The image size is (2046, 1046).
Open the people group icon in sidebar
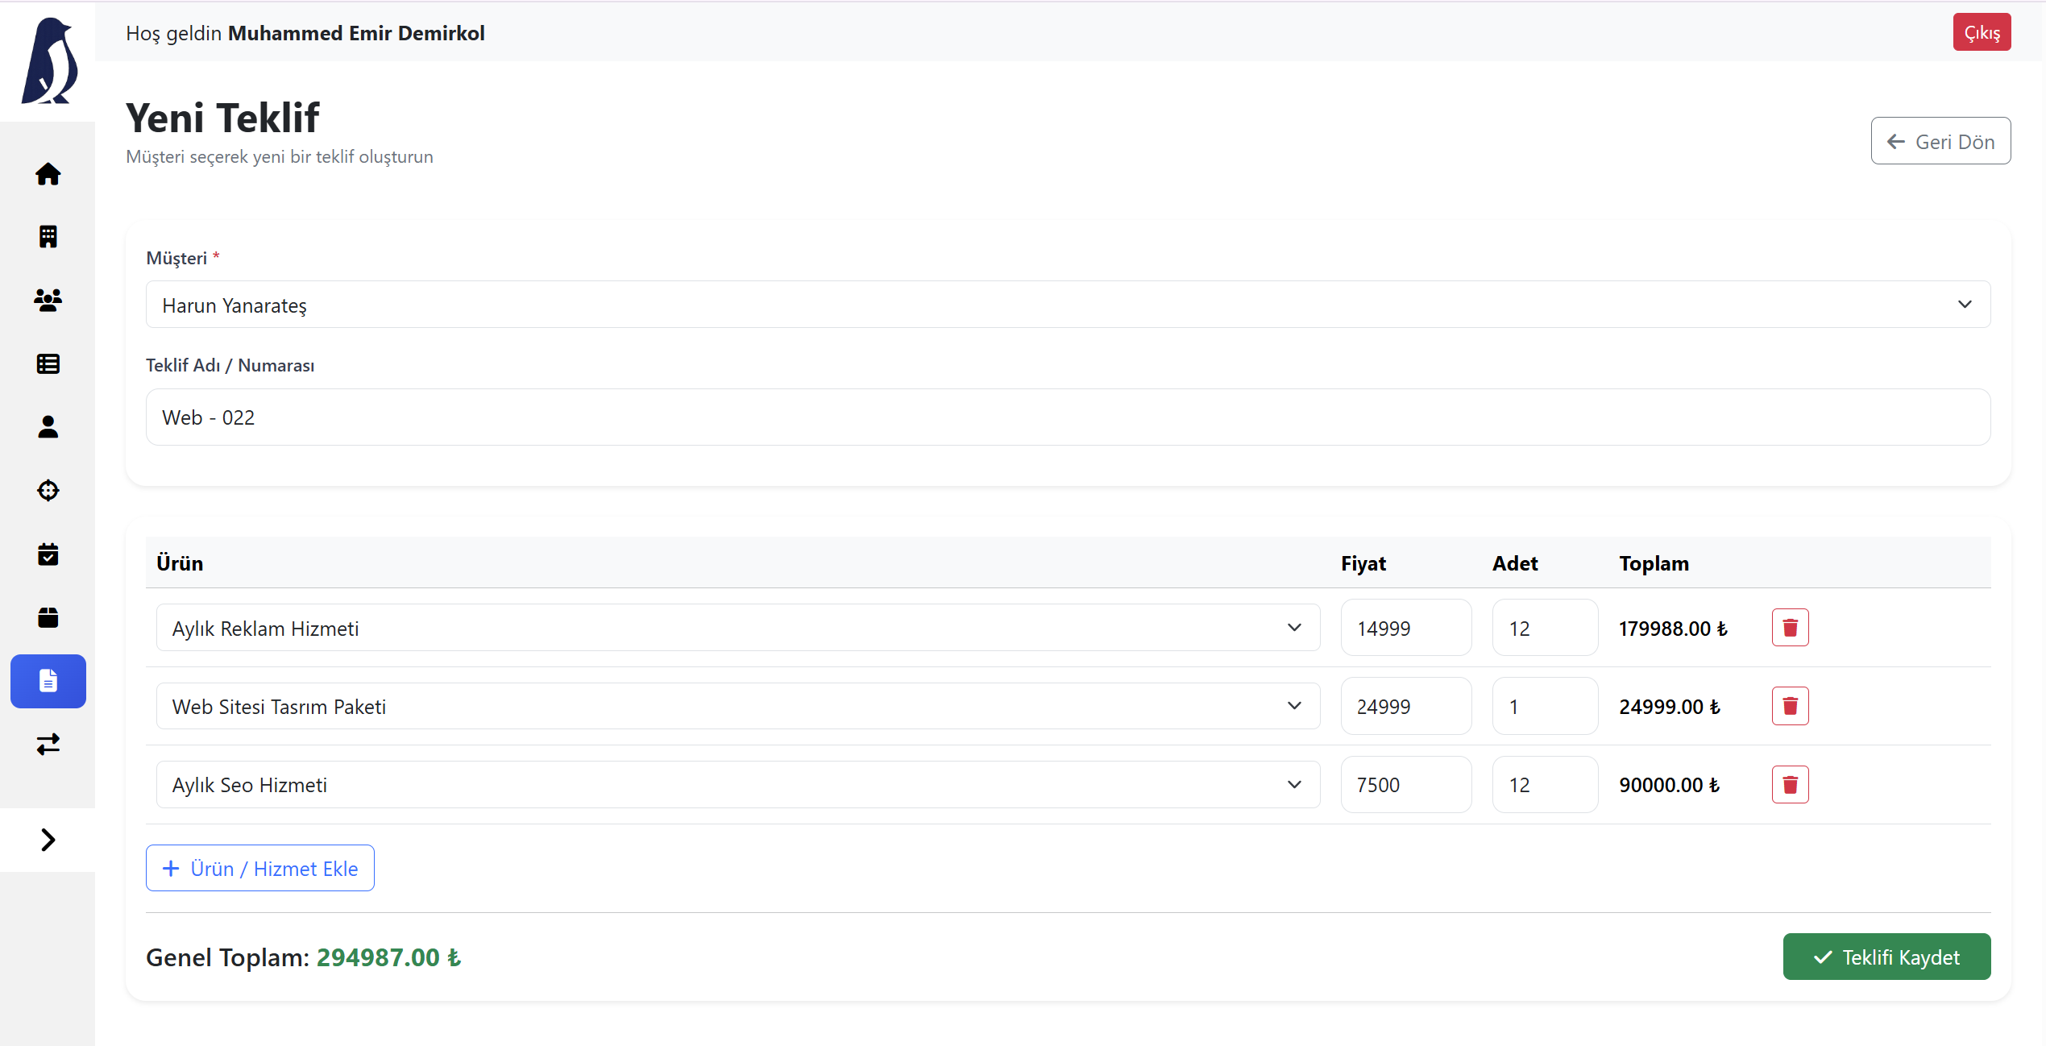(x=48, y=300)
